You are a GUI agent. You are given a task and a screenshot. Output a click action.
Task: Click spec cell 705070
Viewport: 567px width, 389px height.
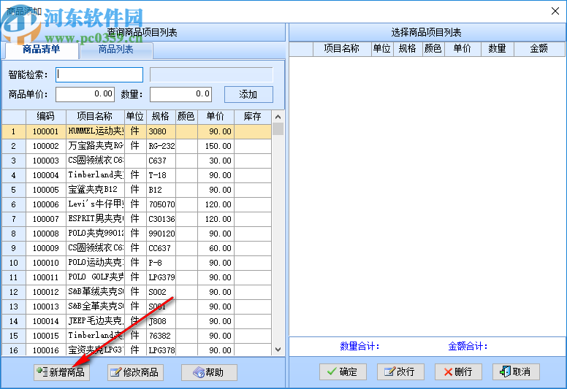coord(161,204)
